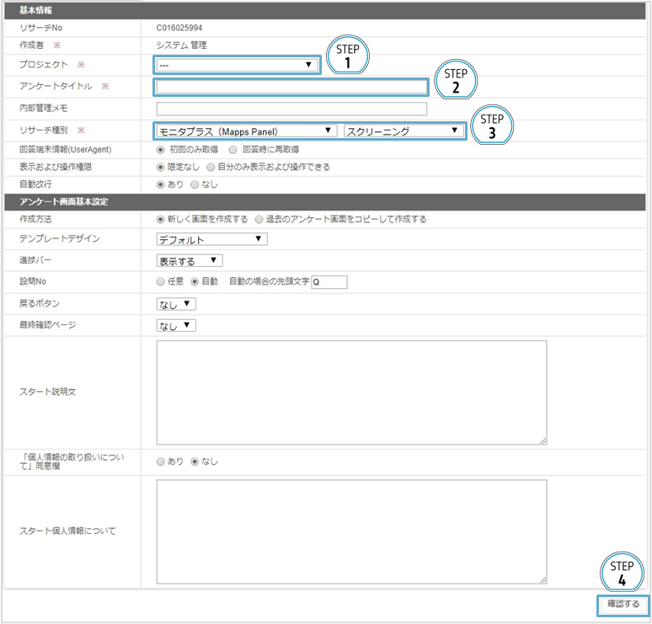
Task: Open the 戻るボタン dropdown
Action: tap(176, 304)
